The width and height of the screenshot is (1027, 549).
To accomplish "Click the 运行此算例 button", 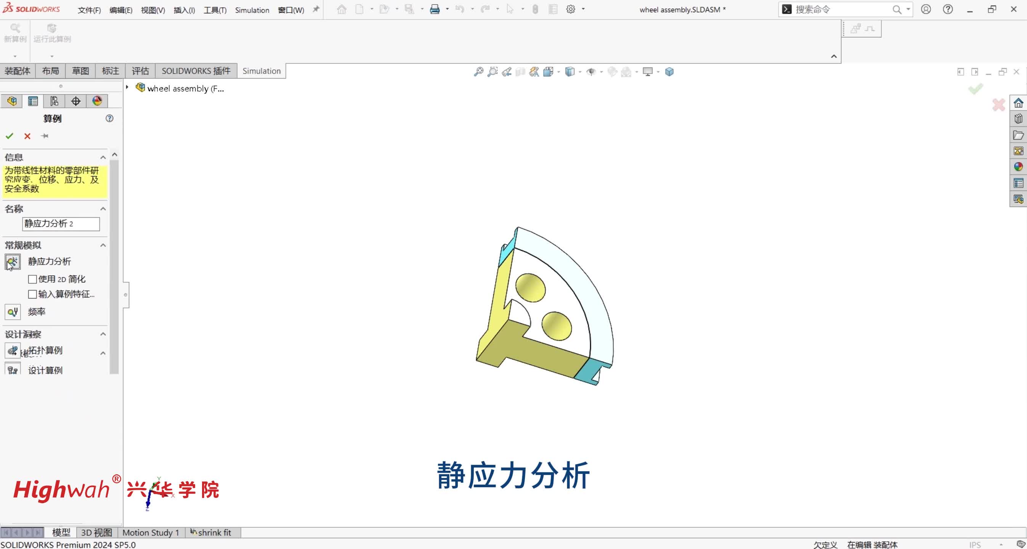I will [x=52, y=34].
